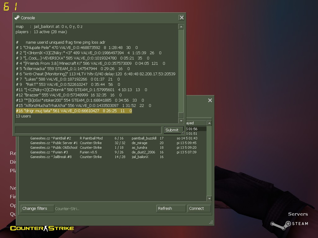This screenshot has width=318, height=238.
Task: Focus the Console command input field
Action: point(88,130)
